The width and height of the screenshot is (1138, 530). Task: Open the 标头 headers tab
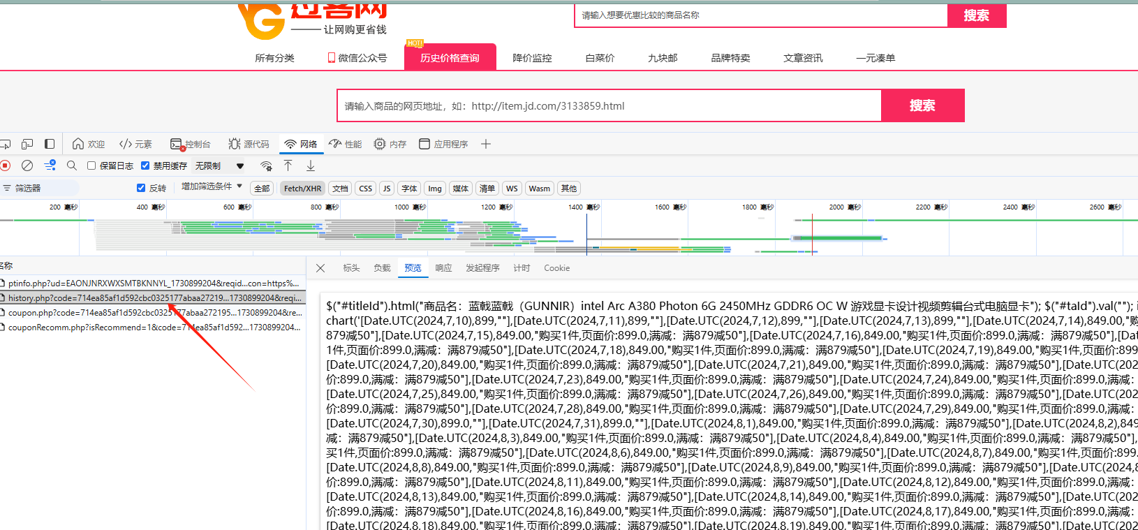(x=351, y=268)
